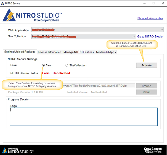The width and height of the screenshot is (167, 155).
Task: Click the NITRO Secure title bar icon
Action: tap(2, 3)
